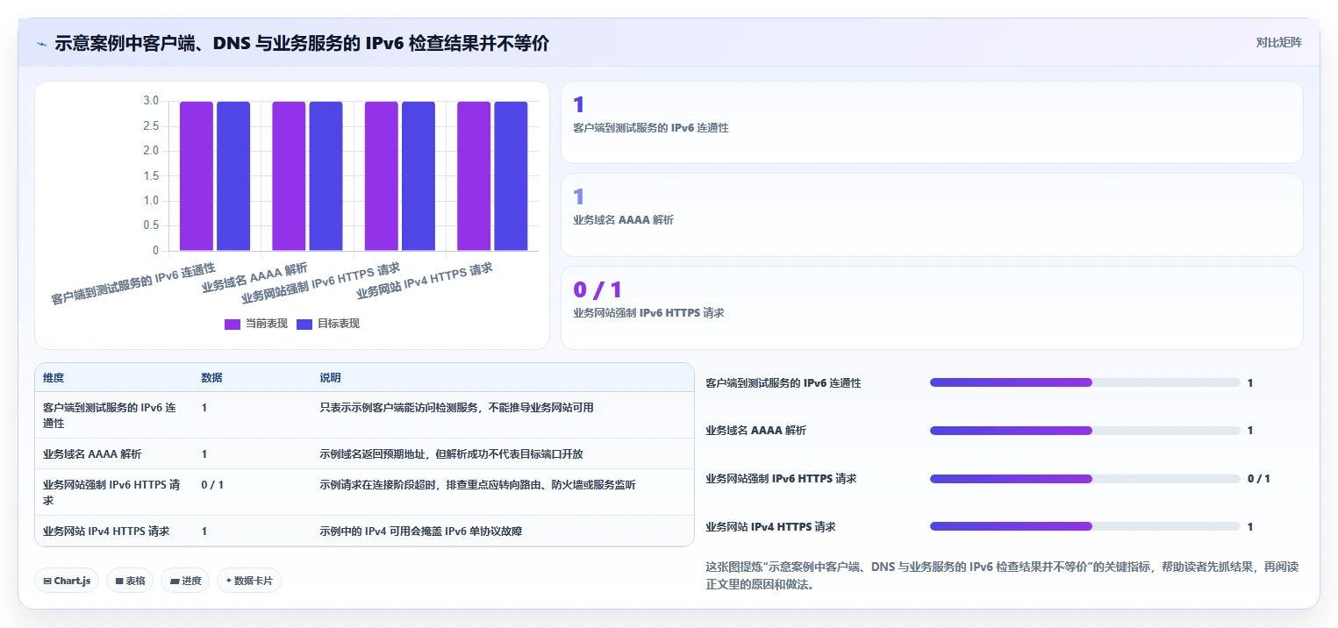The height and width of the screenshot is (628, 1338).
Task: Click the 3.0 y-axis tick label
Action: coord(151,101)
